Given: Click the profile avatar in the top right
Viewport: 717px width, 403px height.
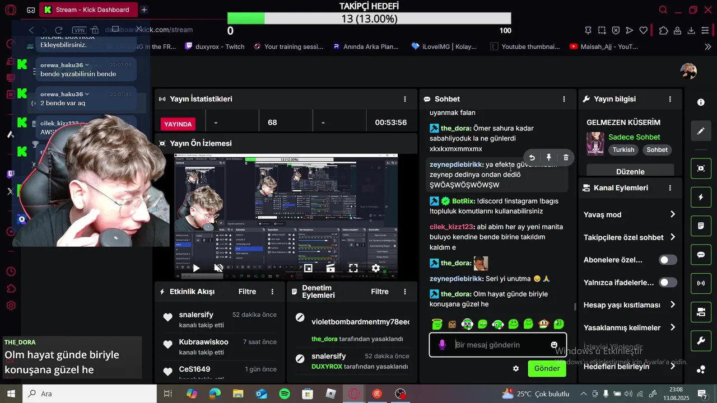Looking at the screenshot, I should 688,71.
